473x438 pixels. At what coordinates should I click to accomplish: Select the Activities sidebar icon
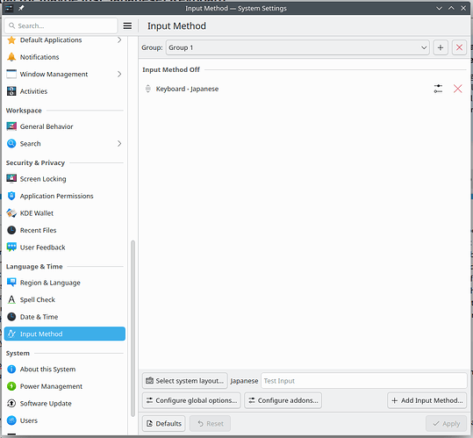(x=11, y=91)
